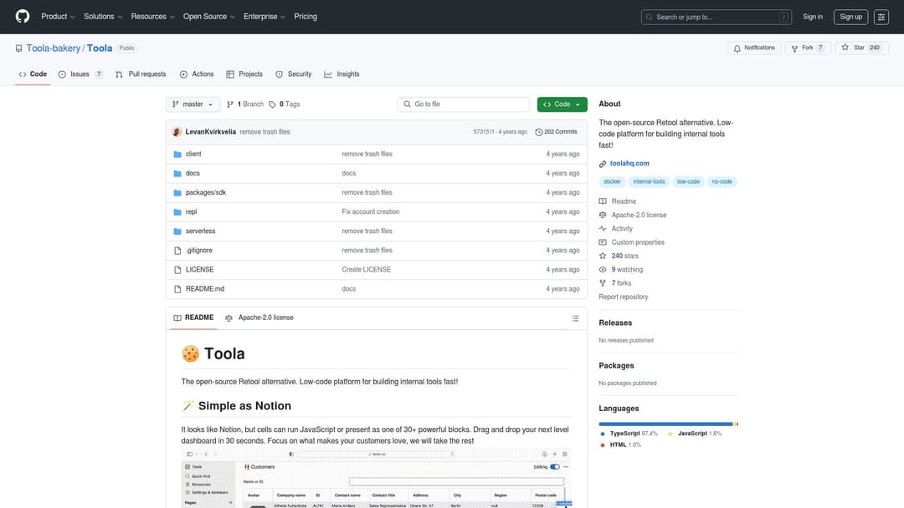This screenshot has height=508, width=904.
Task: Open the README outline icon
Action: 575,318
